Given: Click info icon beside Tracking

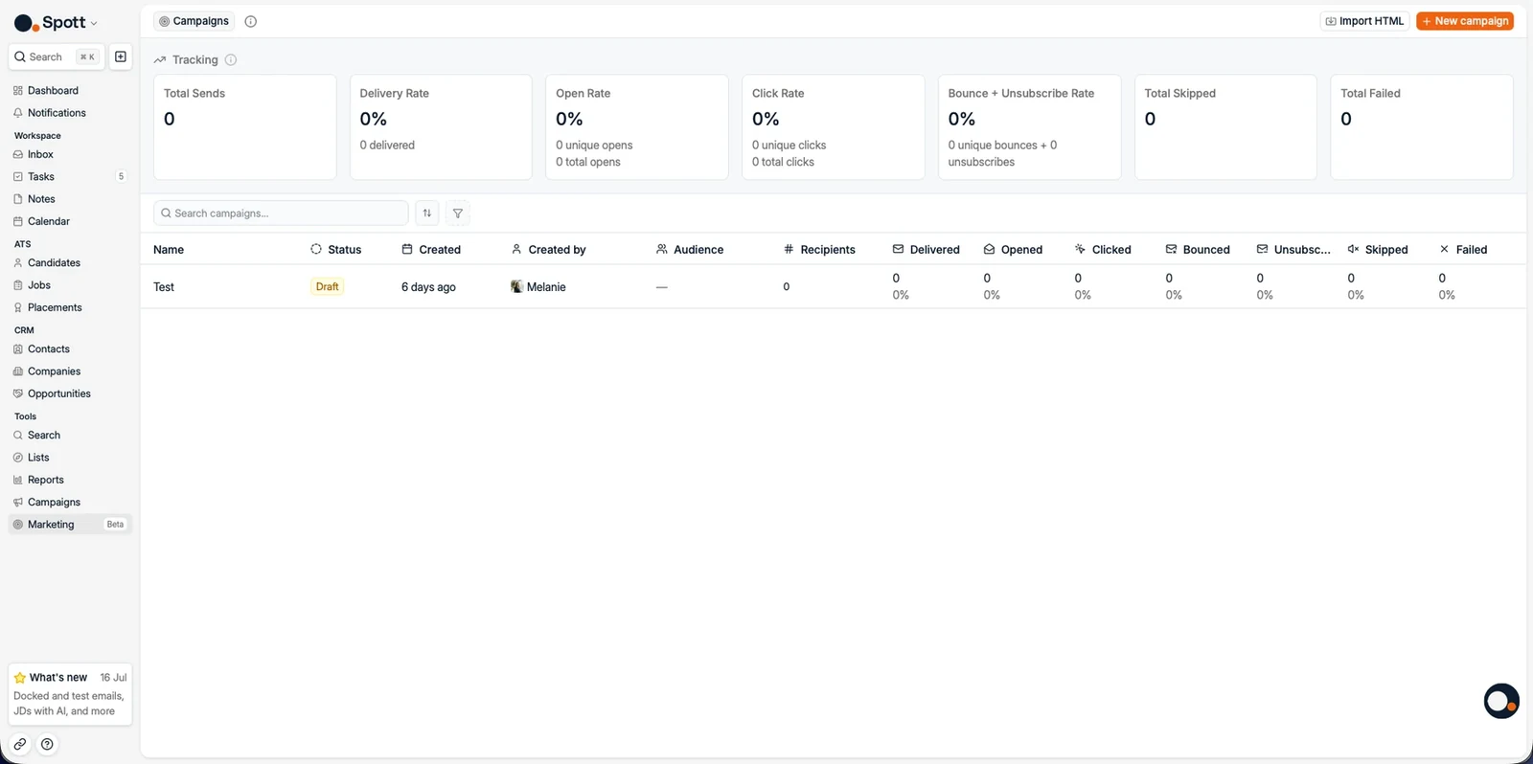Looking at the screenshot, I should coord(231,59).
